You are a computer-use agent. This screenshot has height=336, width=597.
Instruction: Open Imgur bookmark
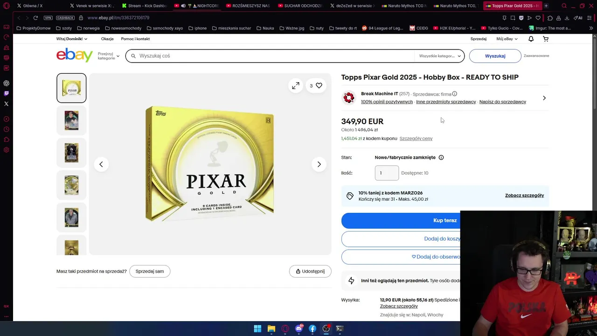[x=550, y=28]
